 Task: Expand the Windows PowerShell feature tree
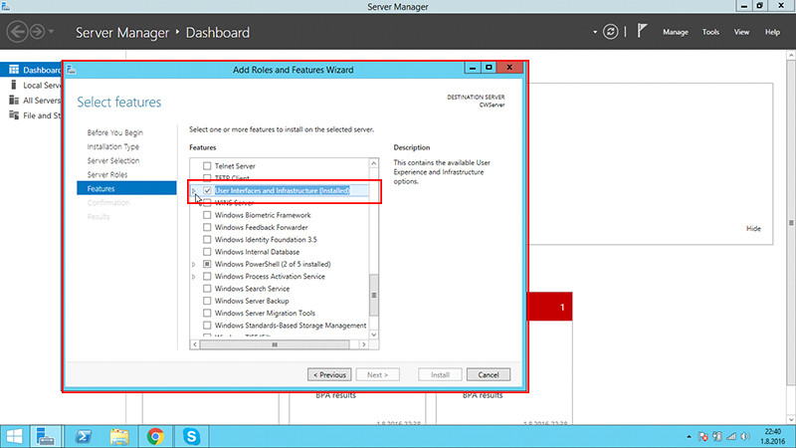coord(193,264)
